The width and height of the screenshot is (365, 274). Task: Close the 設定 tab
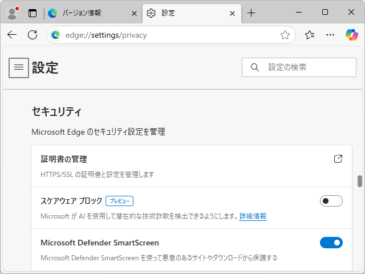[x=232, y=14]
